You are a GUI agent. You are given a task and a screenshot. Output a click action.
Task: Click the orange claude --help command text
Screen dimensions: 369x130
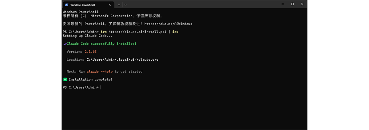[100, 72]
